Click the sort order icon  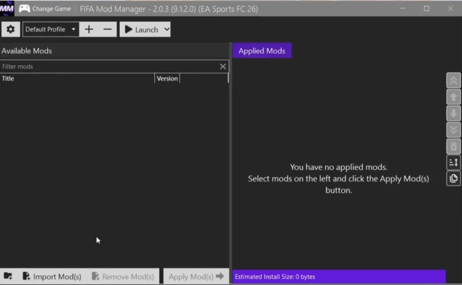453,162
